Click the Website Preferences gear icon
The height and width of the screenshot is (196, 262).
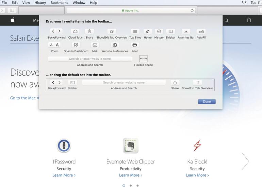coord(115,45)
